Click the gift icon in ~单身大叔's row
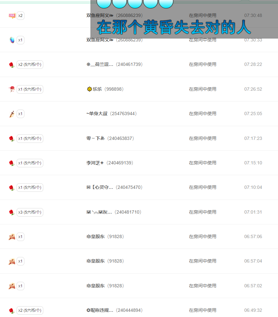This screenshot has height=317, width=278. [x=12, y=114]
